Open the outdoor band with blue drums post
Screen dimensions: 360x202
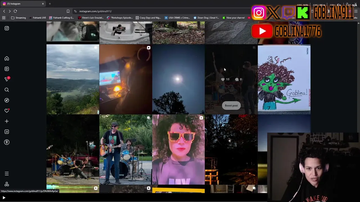coord(73,150)
